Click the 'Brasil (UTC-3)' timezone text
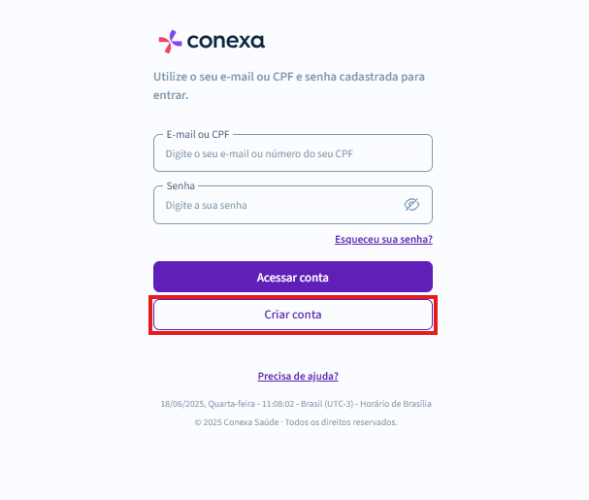Image resolution: width=589 pixels, height=500 pixels. 327,404
